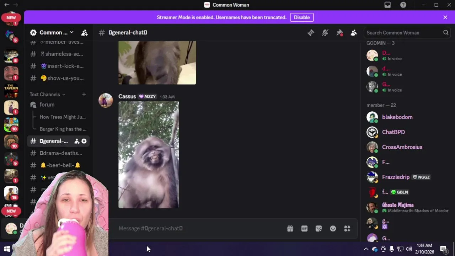The image size is (455, 256).
Task: Open taskbar volume icon
Action: pyautogui.click(x=409, y=249)
